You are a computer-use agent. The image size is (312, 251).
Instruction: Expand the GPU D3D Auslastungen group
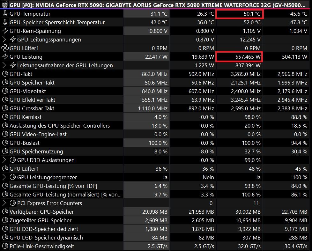pyautogui.click(x=4, y=160)
